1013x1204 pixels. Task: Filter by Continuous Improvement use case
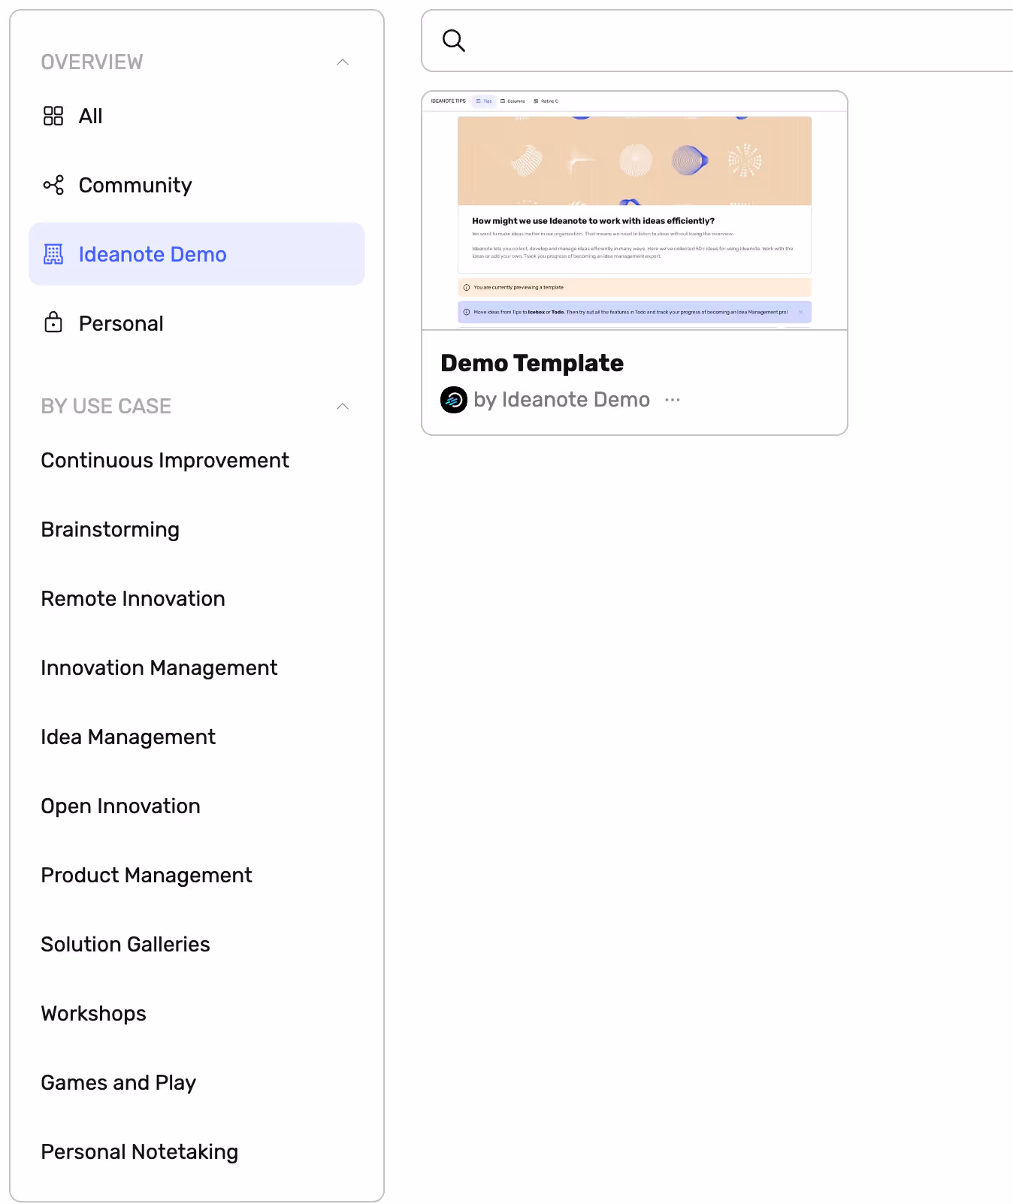pos(165,460)
